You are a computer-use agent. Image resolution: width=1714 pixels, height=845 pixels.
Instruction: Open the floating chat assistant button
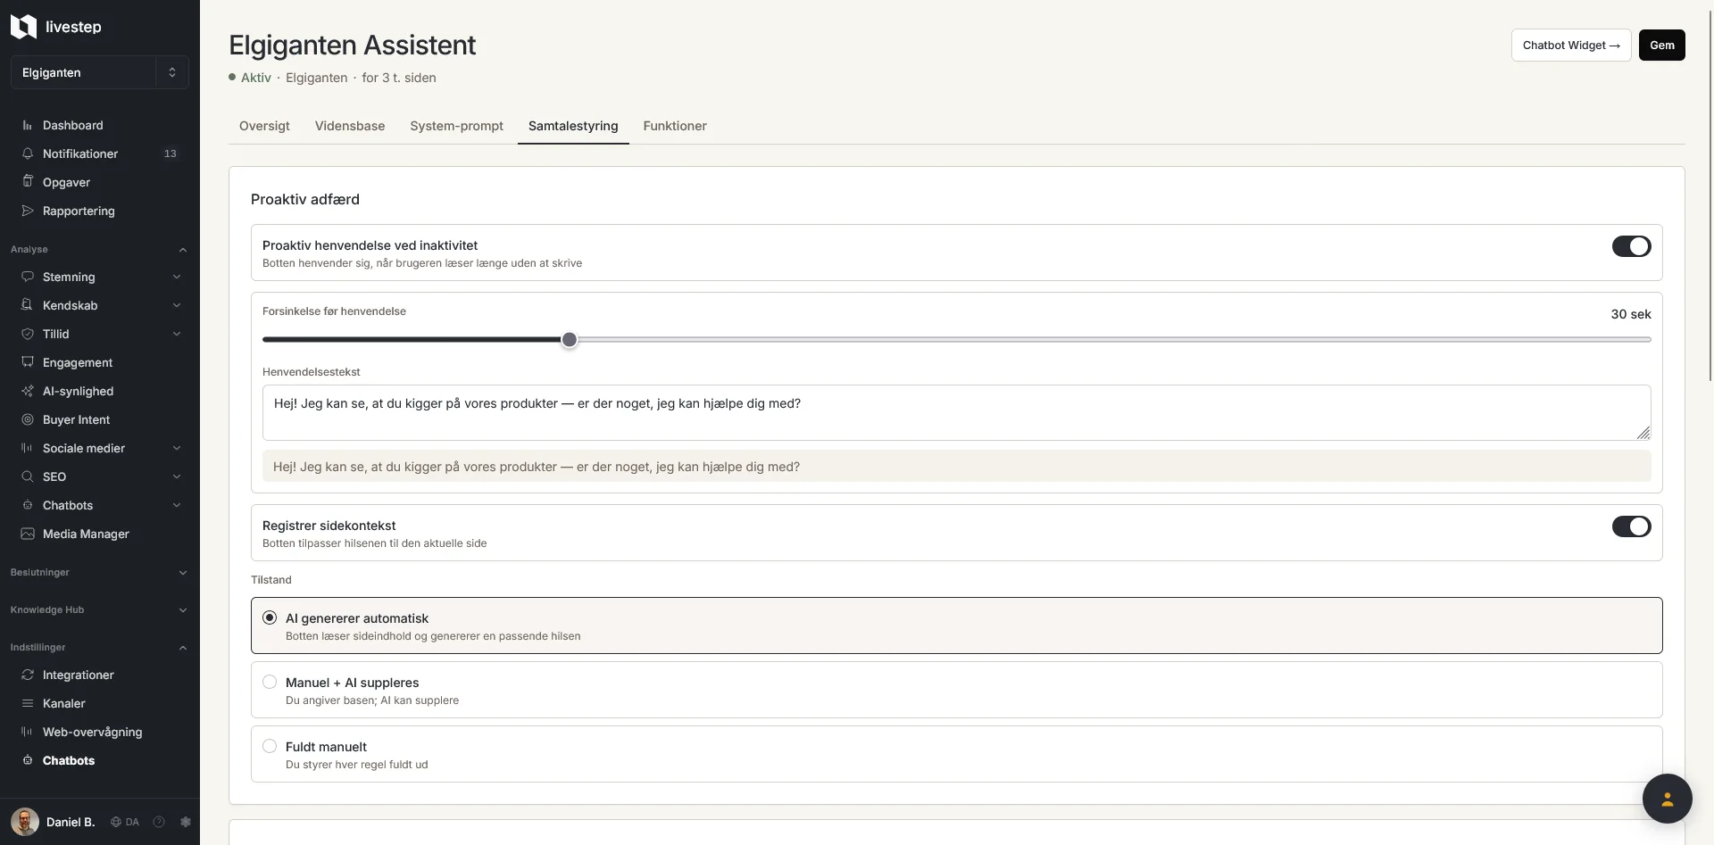click(1667, 799)
